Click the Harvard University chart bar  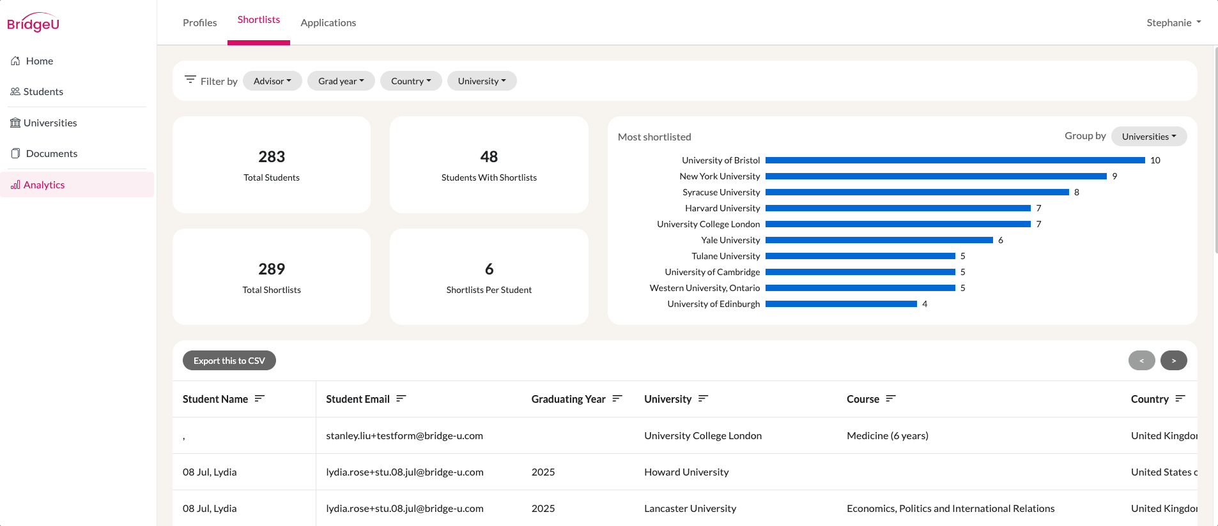pos(898,208)
